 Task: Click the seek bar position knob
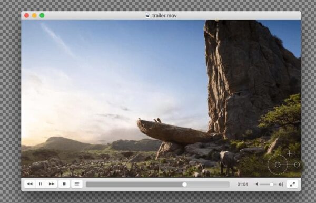[x=184, y=185]
